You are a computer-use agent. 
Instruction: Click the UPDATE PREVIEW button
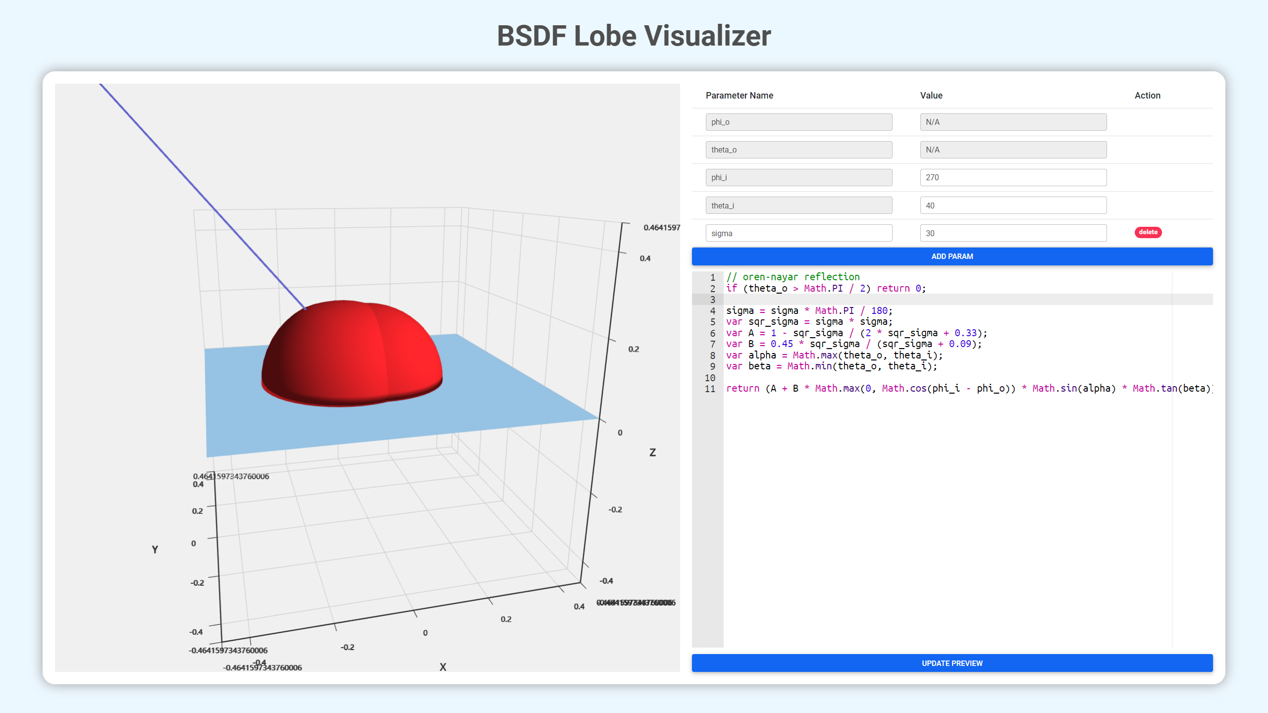point(952,663)
